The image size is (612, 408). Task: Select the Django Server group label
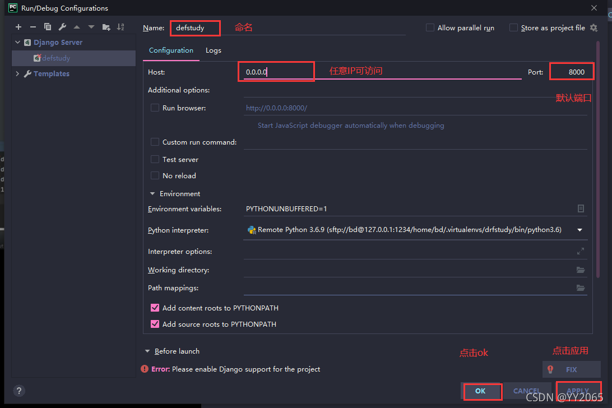(58, 42)
